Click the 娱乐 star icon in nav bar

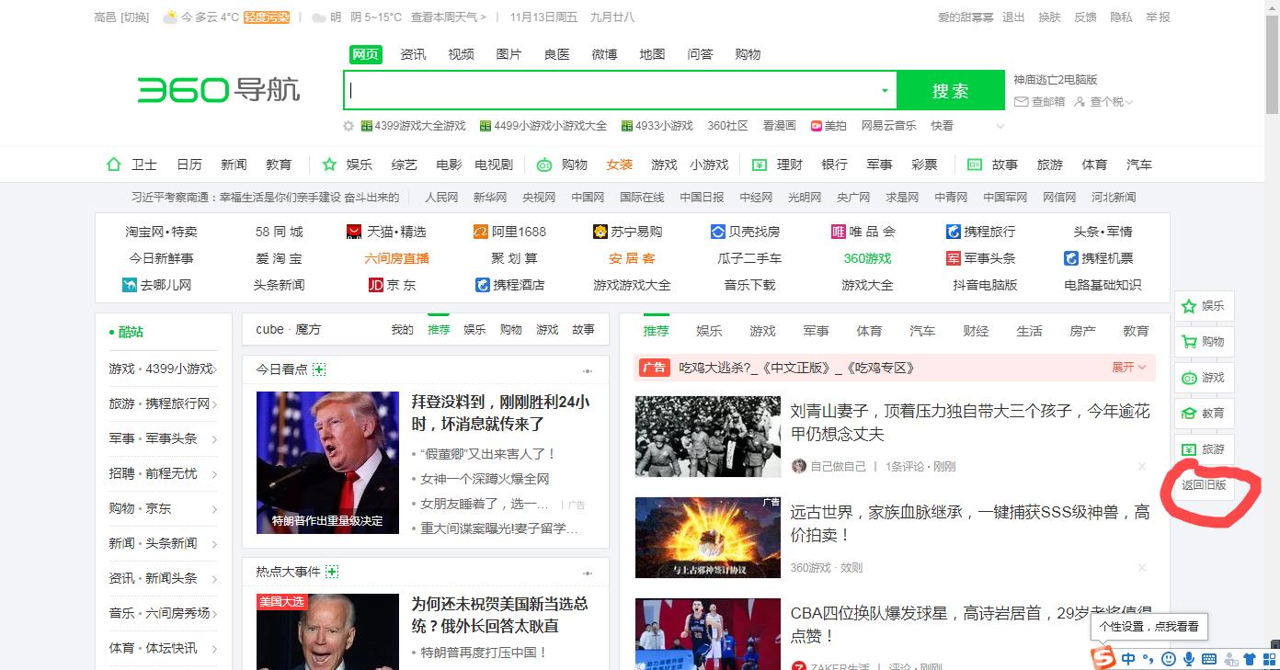[x=329, y=165]
